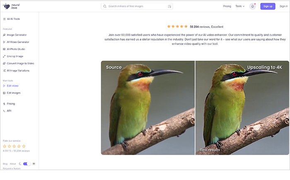The height and width of the screenshot is (180, 290).
Task: Select Edit images in Main tools
Action: click(x=12, y=93)
